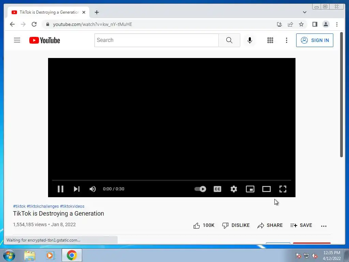Screen dimensions: 349x262
Task: Open the Chrome three-dot menu
Action: pyautogui.click(x=337, y=24)
